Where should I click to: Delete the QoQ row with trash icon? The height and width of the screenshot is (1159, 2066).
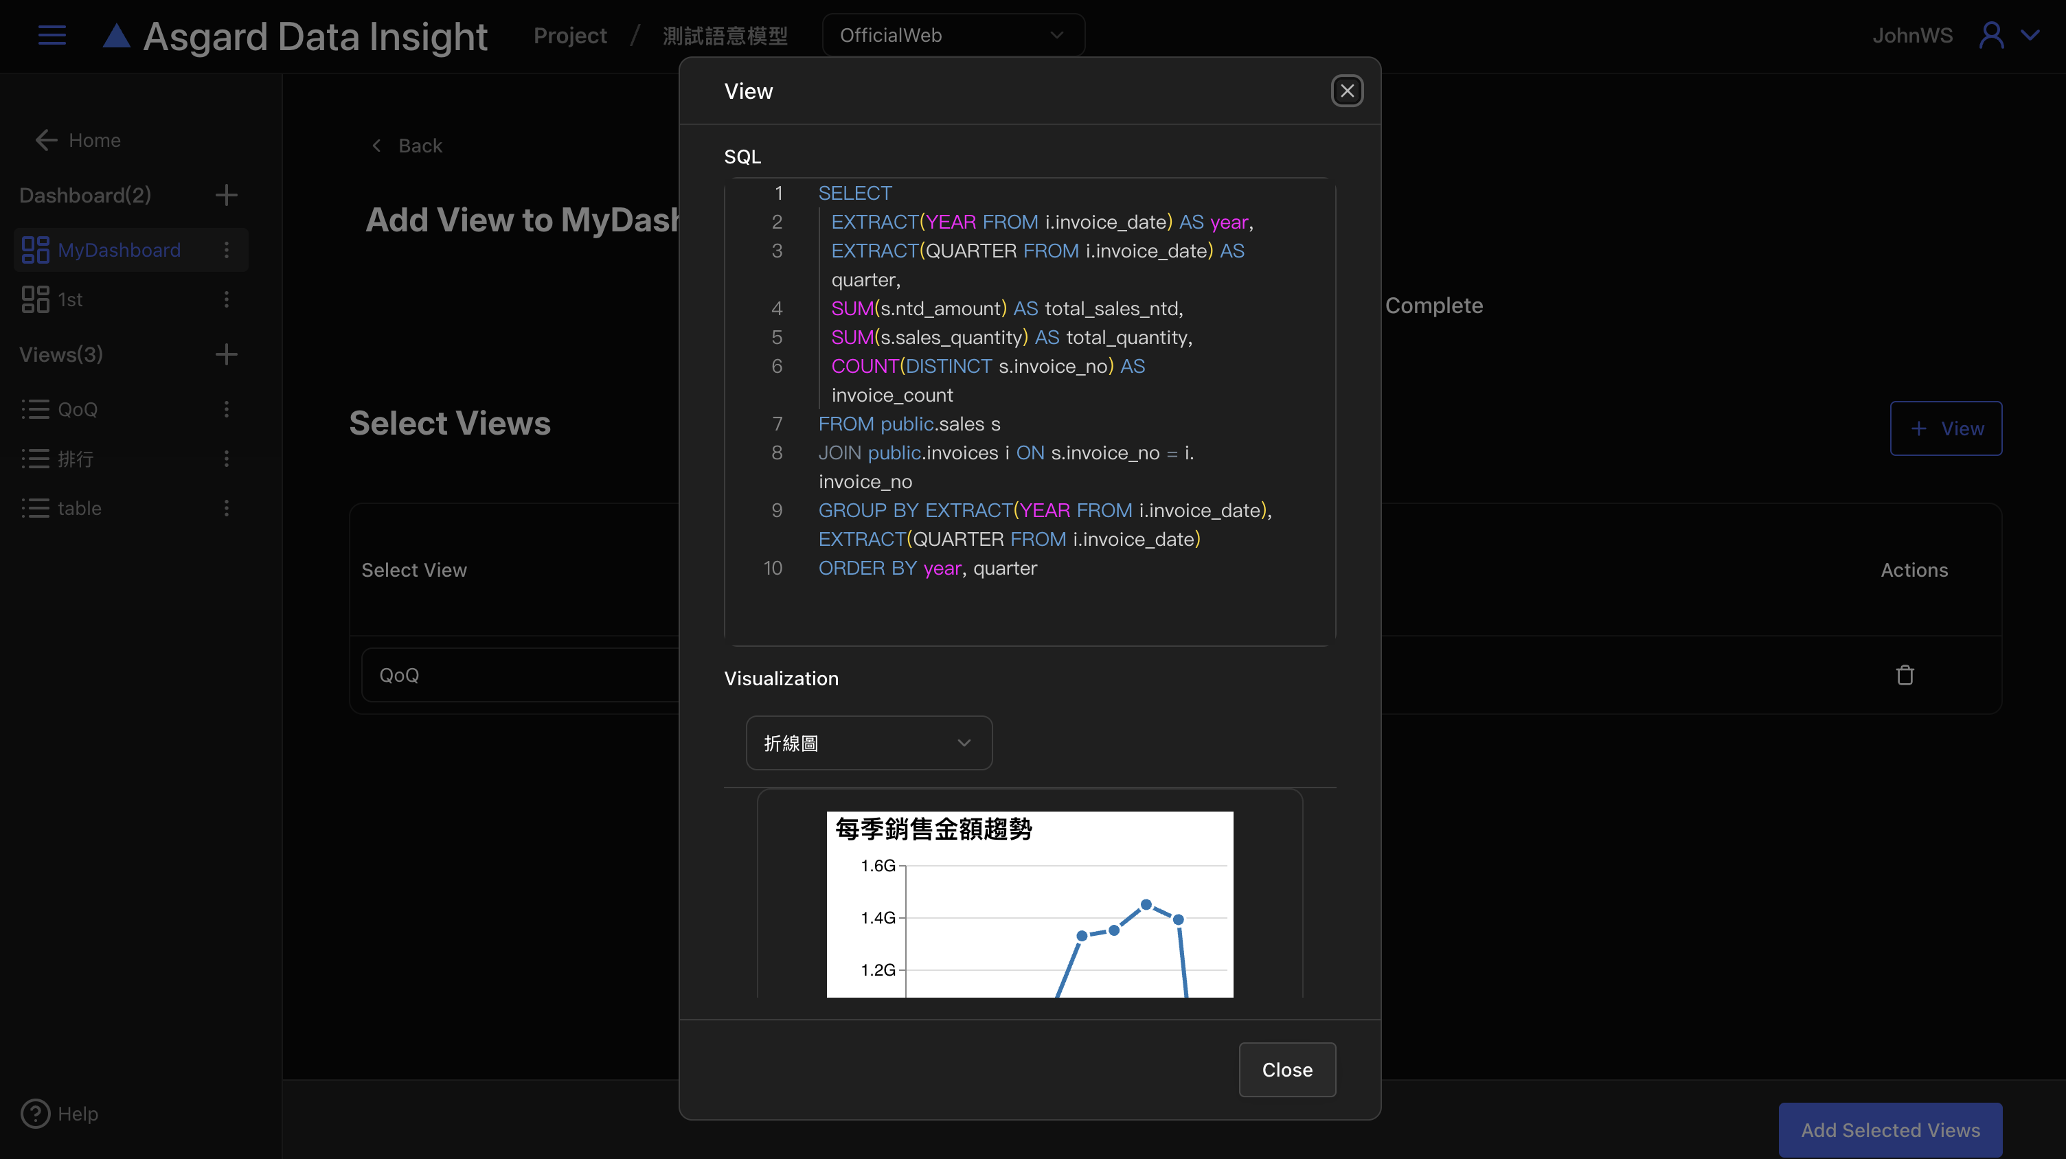(x=1905, y=675)
